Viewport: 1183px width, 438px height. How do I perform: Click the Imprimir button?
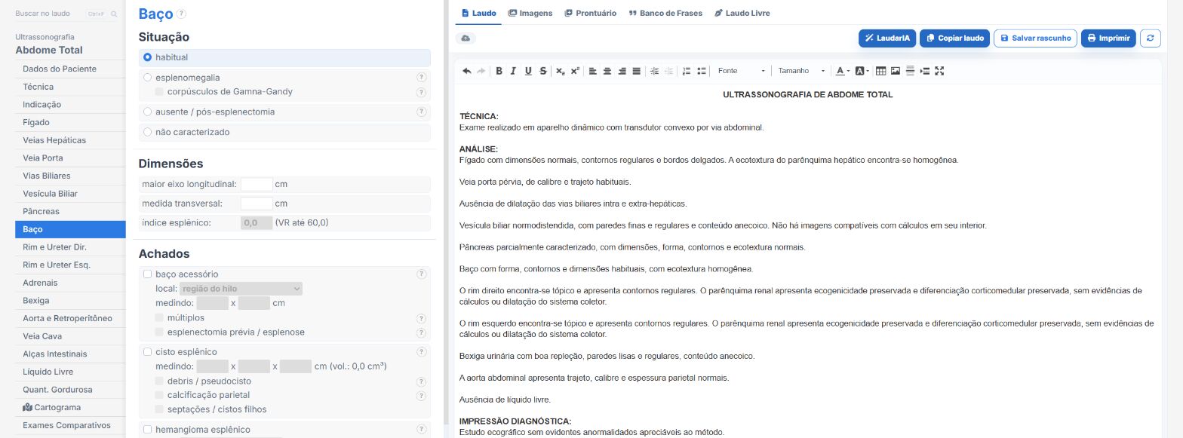[x=1108, y=38]
